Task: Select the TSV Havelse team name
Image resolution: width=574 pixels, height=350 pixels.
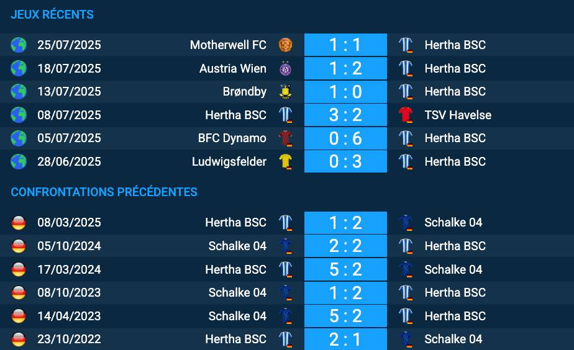Action: [458, 115]
